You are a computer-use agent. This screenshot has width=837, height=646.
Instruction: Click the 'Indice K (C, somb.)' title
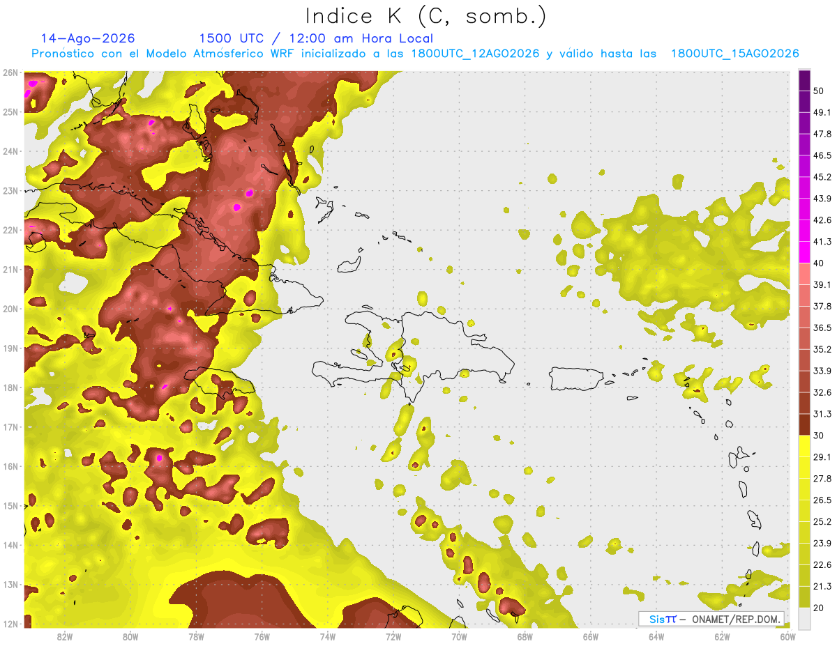426,16
